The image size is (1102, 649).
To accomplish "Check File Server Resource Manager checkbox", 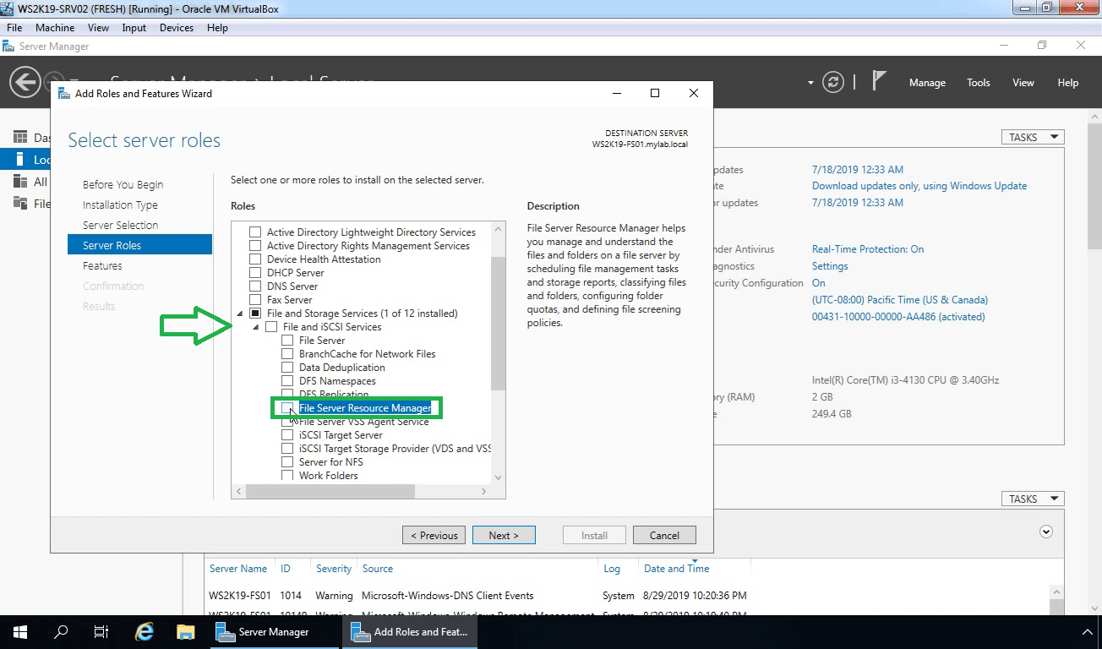I will click(x=287, y=408).
